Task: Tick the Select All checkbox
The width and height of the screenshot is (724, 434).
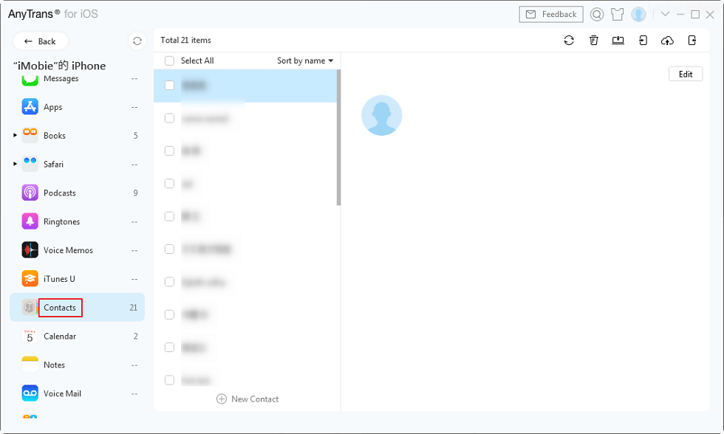Action: pyautogui.click(x=169, y=61)
